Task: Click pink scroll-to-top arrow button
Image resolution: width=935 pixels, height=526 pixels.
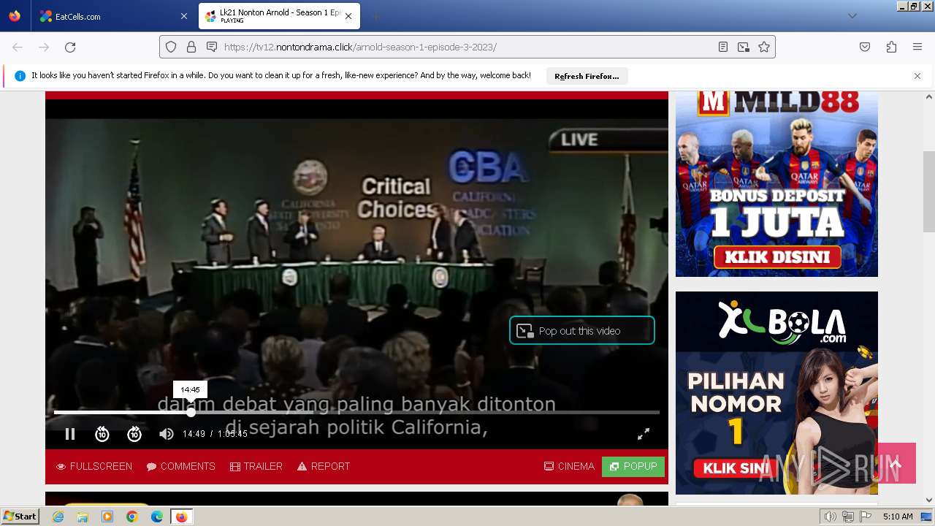Action: [x=896, y=463]
